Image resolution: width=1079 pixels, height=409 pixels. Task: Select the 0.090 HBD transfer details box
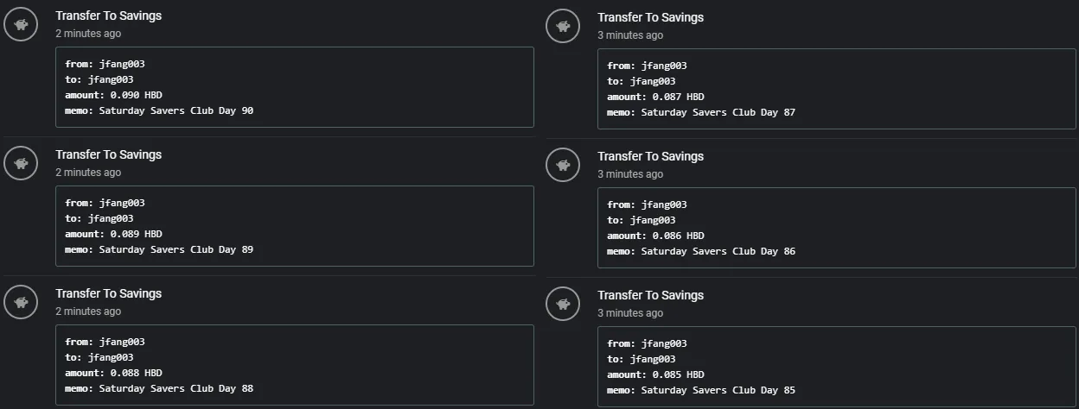pos(295,87)
